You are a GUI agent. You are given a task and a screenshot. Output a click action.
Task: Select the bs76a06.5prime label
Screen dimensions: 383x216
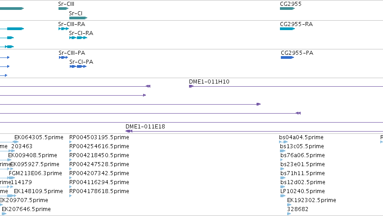pos(302,155)
